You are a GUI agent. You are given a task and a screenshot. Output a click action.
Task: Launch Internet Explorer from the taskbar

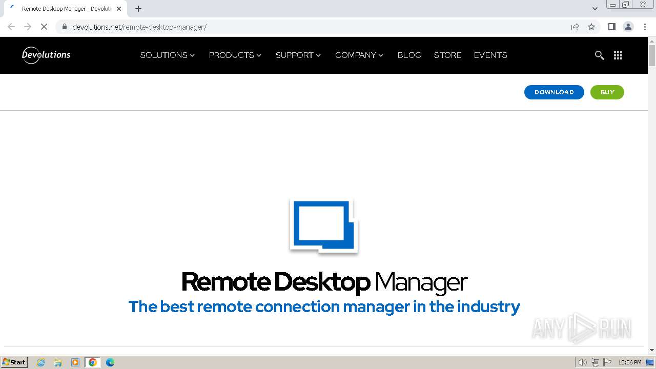41,362
